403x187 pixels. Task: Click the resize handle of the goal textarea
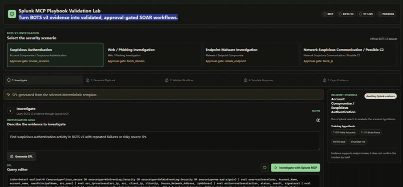(318, 149)
